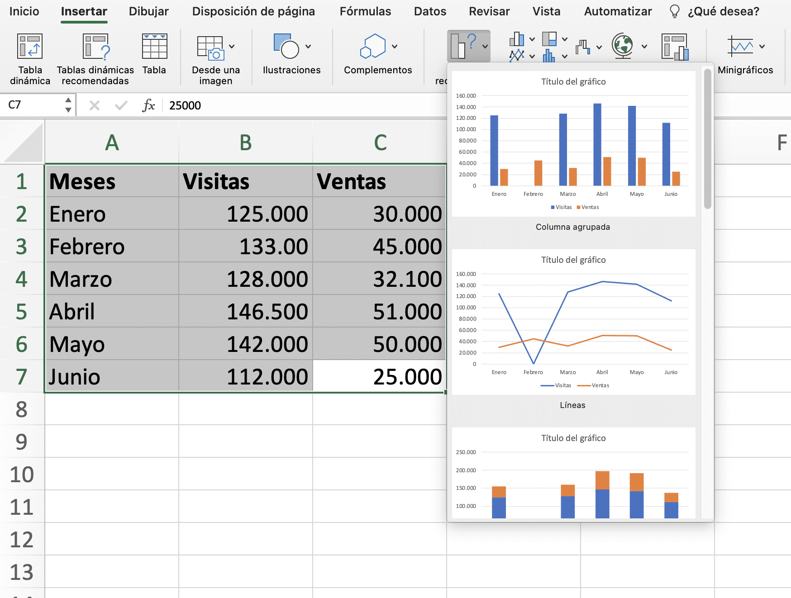The image size is (791, 598).
Task: Click the insert column chart icon
Action: (x=517, y=40)
